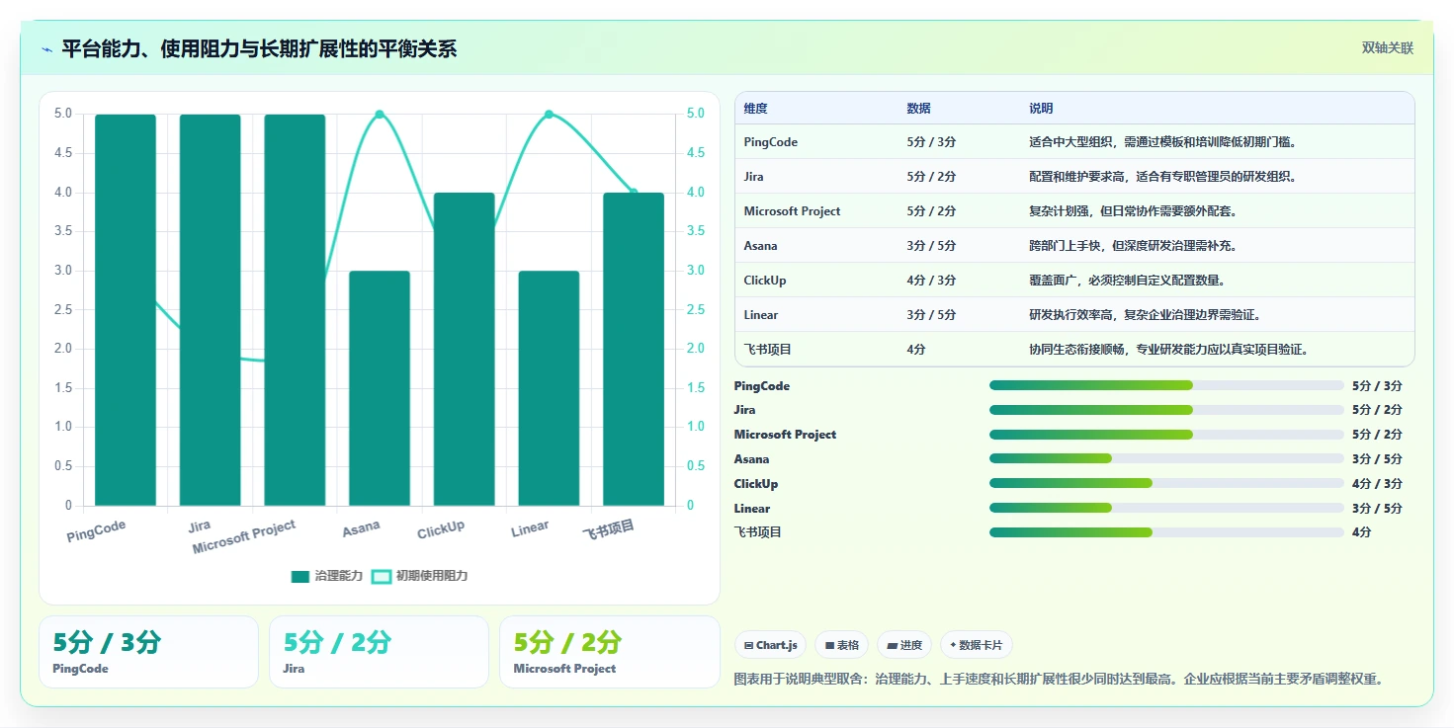The image size is (1454, 728).
Task: Select the ClickUp name cell in the table
Action: click(x=765, y=281)
